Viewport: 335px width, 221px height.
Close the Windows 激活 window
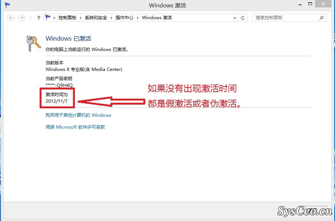(x=324, y=4)
